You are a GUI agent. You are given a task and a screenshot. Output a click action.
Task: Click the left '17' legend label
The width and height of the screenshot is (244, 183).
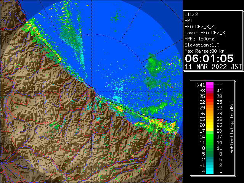tap(202, 131)
